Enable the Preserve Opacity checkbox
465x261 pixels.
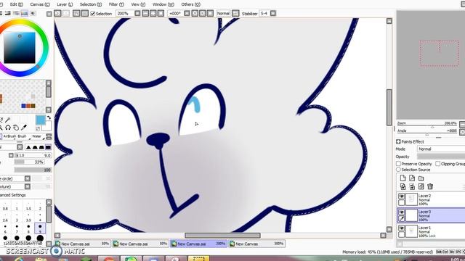pyautogui.click(x=398, y=164)
